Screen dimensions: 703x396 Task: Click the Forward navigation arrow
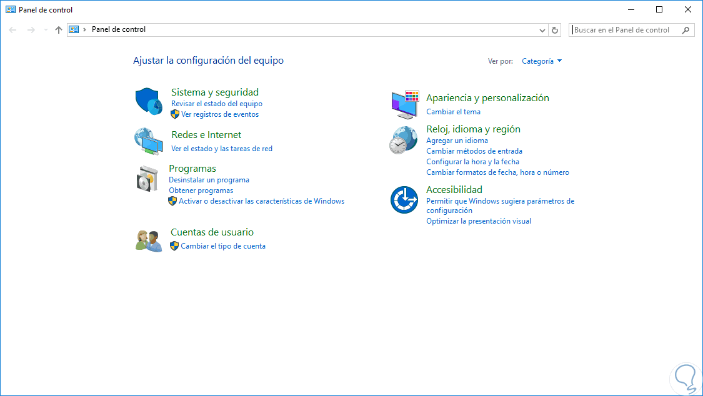[x=31, y=30]
